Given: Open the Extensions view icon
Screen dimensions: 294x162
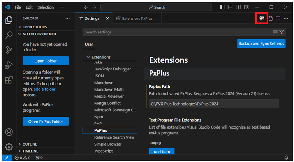Looking at the screenshot, I should pyautogui.click(x=9, y=80).
